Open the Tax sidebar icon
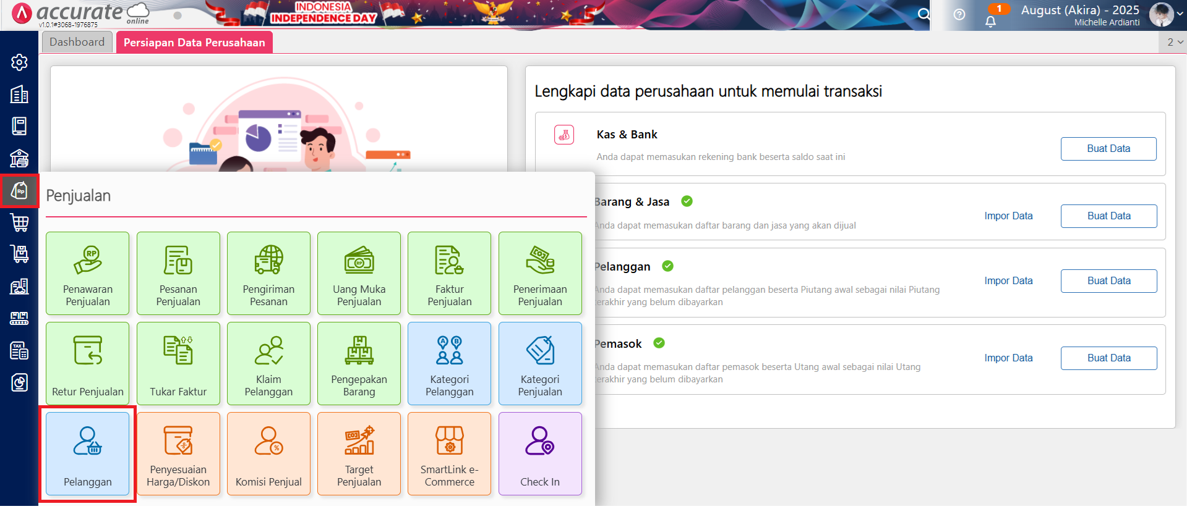This screenshot has width=1187, height=509. click(x=19, y=350)
